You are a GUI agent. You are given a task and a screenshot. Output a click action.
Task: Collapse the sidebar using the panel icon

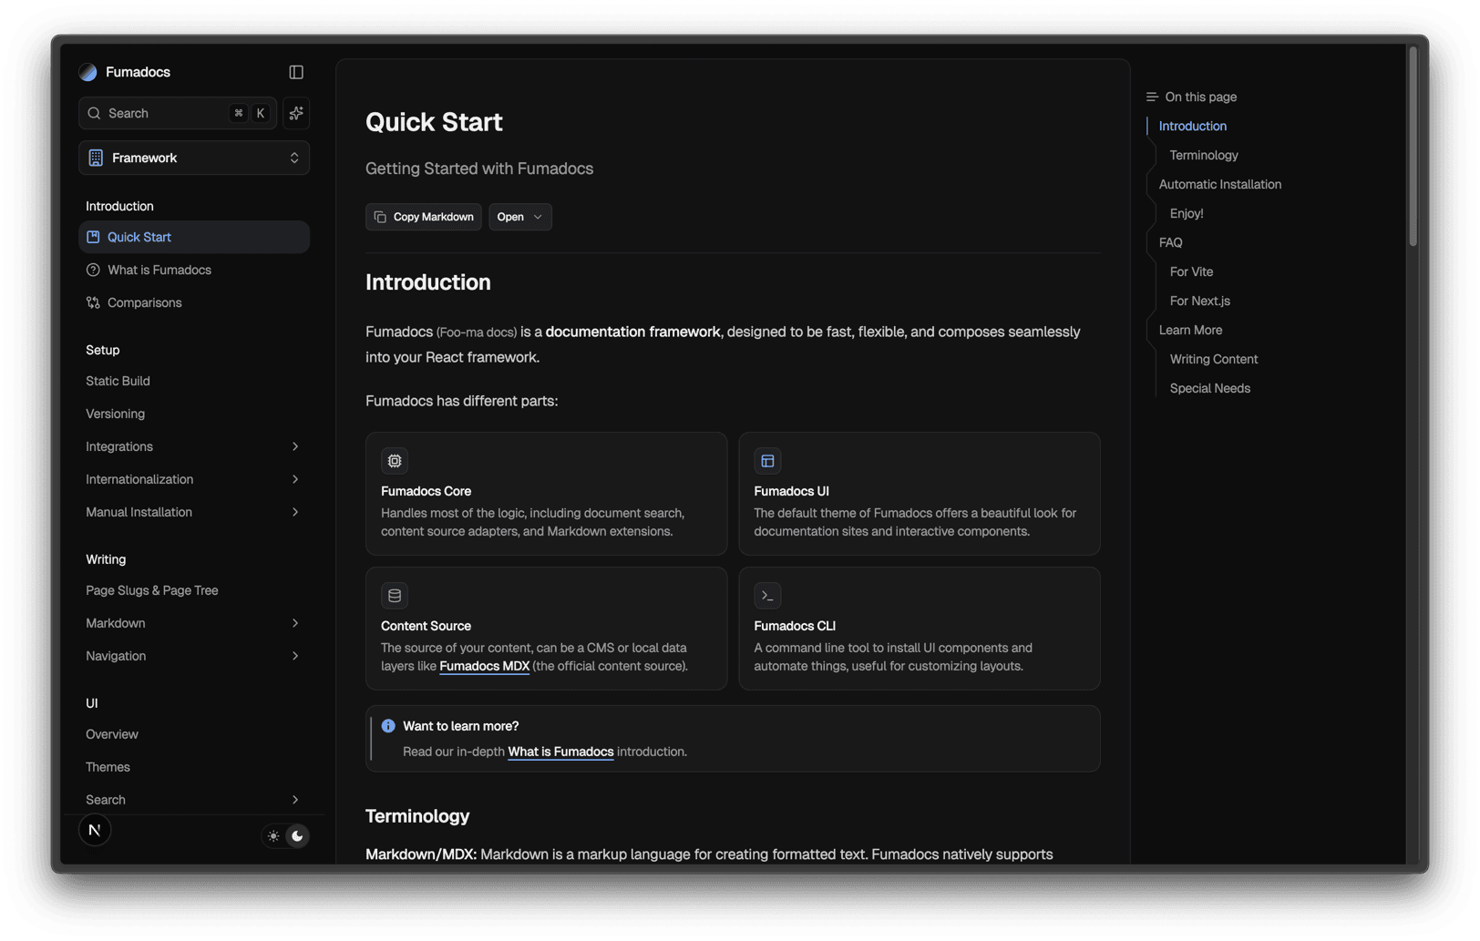tap(296, 72)
